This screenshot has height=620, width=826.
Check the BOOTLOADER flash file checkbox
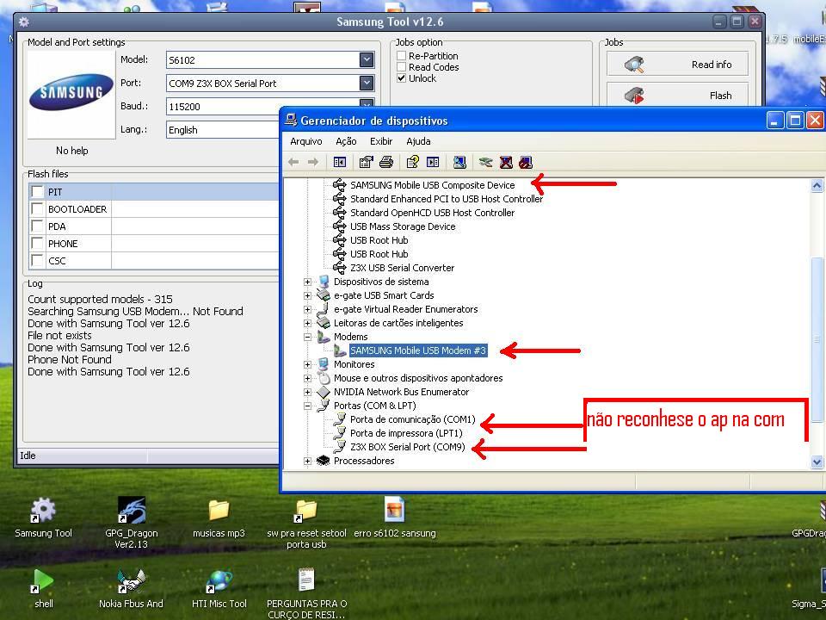[x=37, y=208]
